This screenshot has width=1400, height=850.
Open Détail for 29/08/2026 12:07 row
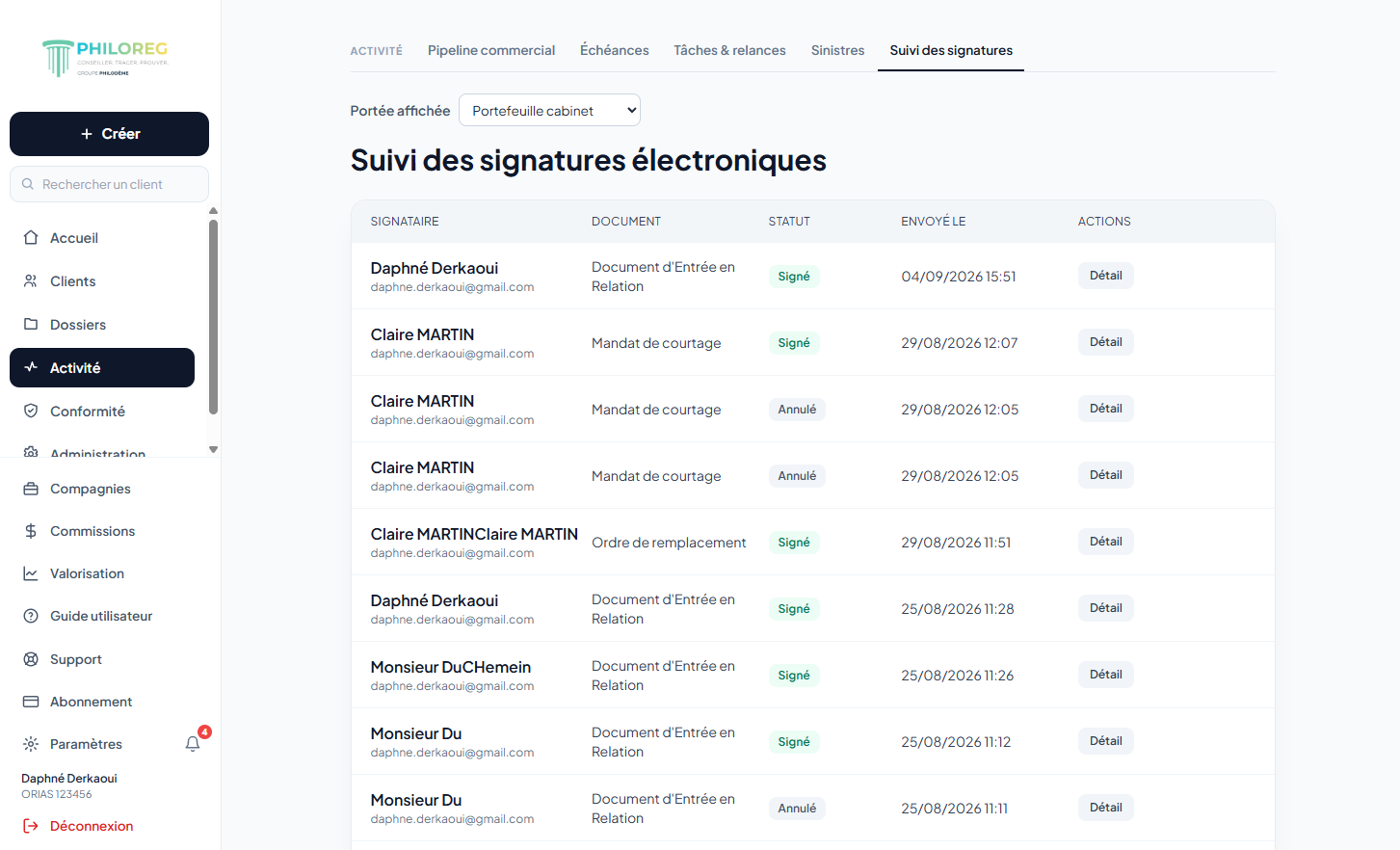(x=1105, y=342)
